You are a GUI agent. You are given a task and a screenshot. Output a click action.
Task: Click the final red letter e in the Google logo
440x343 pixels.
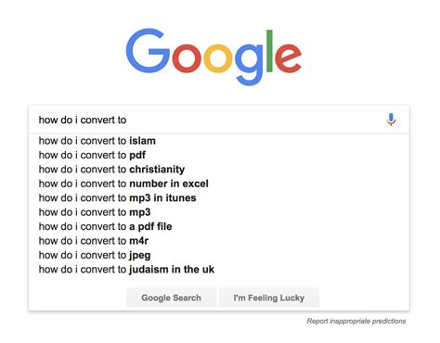288,58
